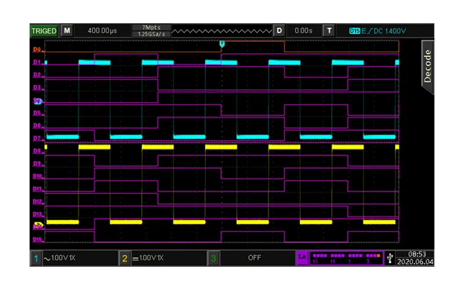Tap the M main timebase icon
This screenshot has height=290, width=464.
pos(67,30)
